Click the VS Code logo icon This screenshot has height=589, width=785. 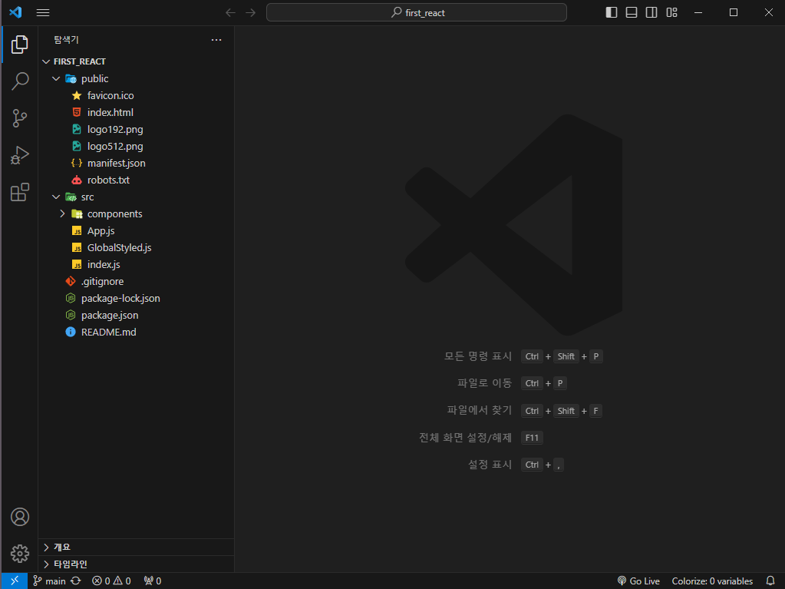(x=15, y=12)
